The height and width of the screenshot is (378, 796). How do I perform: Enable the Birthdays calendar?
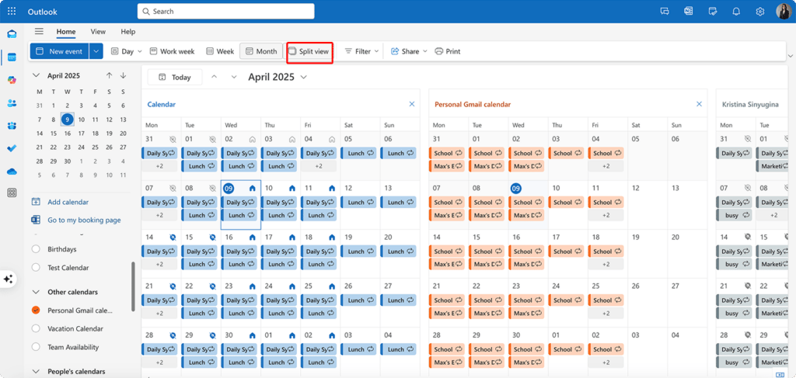[36, 249]
